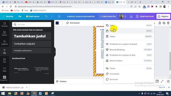Click Cetak Kop Surat button
The height and width of the screenshot is (96, 171).
(145, 16)
